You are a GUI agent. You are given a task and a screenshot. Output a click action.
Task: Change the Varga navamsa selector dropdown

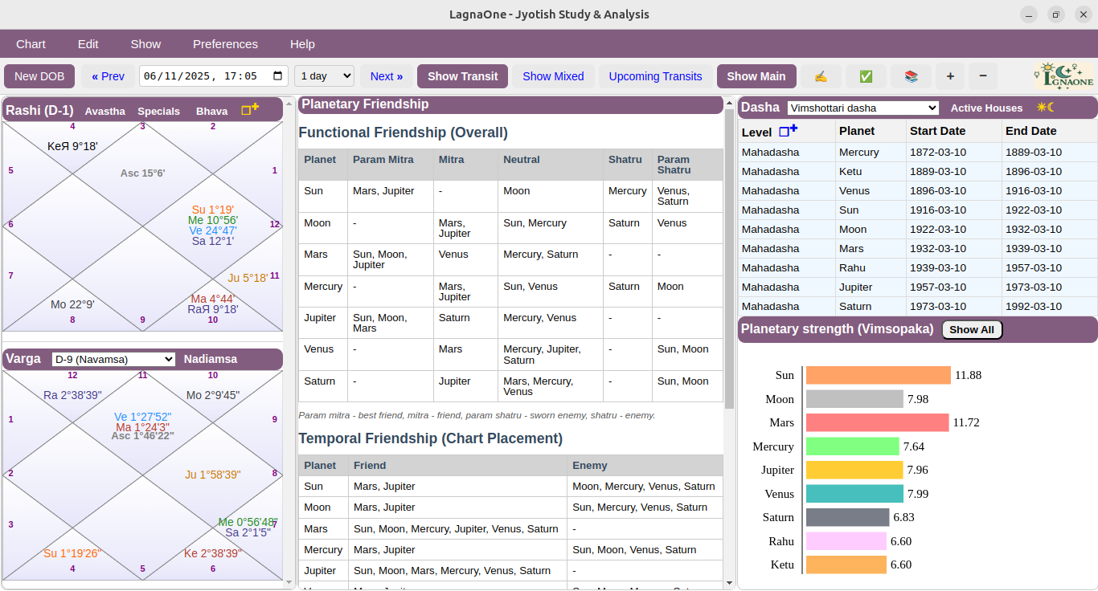coord(113,359)
